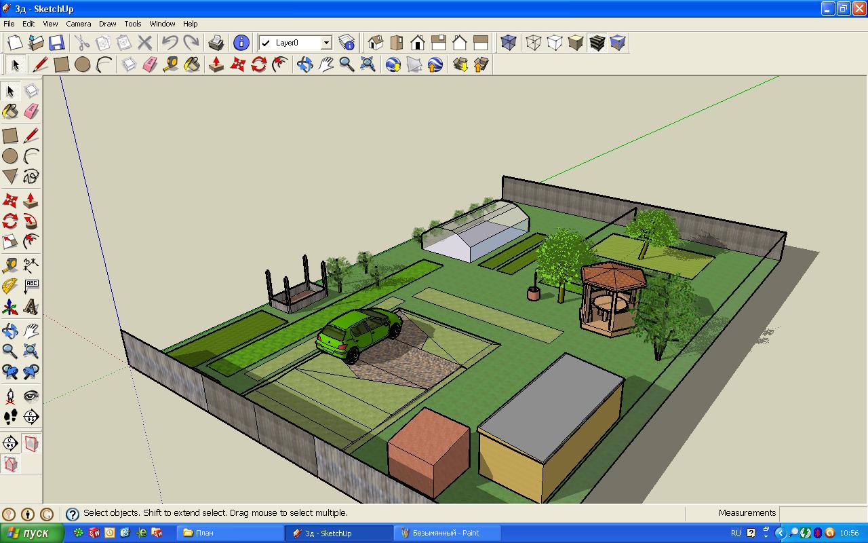Open the View menu
The image size is (868, 543).
click(x=50, y=24)
